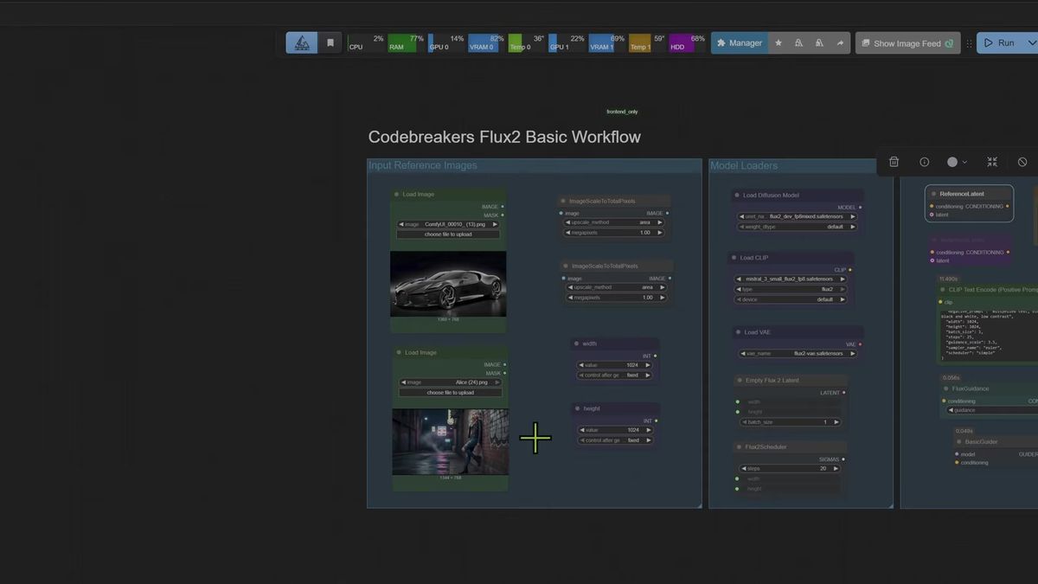Viewport: 1038px width, 584px height.
Task: Open upscale_method in second ImageScaleToTotalPixels node
Action: [618, 287]
